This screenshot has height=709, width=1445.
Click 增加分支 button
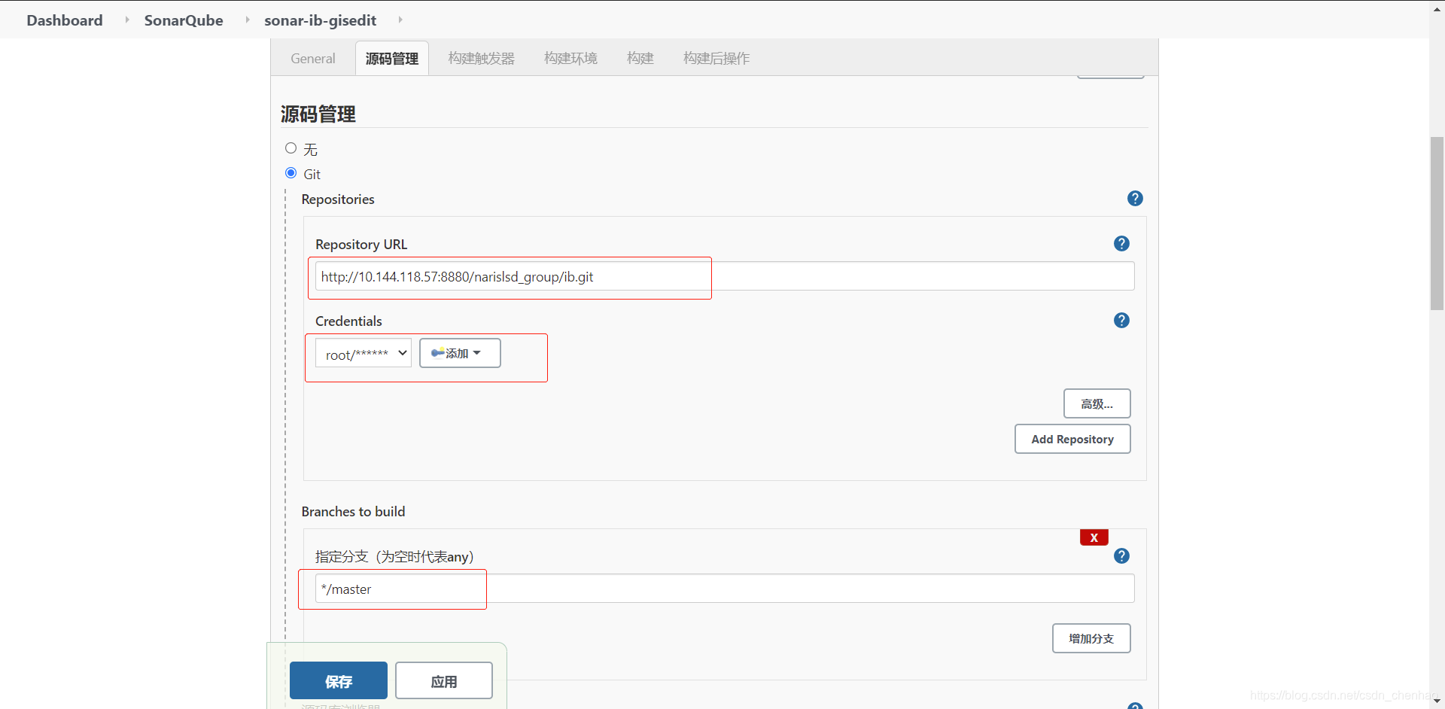tap(1091, 638)
